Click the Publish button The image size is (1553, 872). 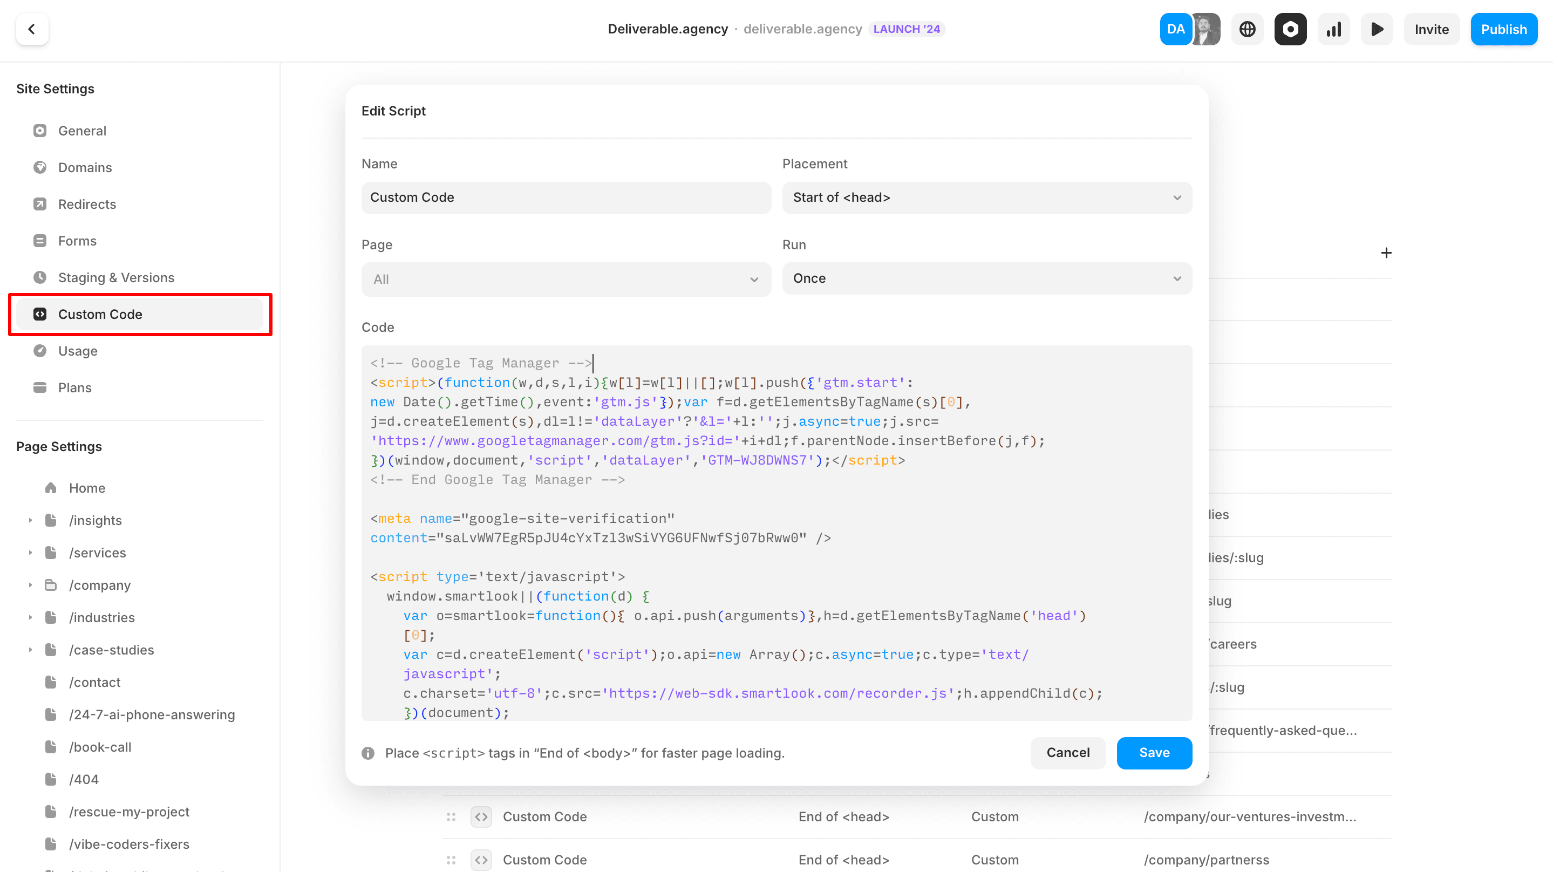tap(1503, 29)
